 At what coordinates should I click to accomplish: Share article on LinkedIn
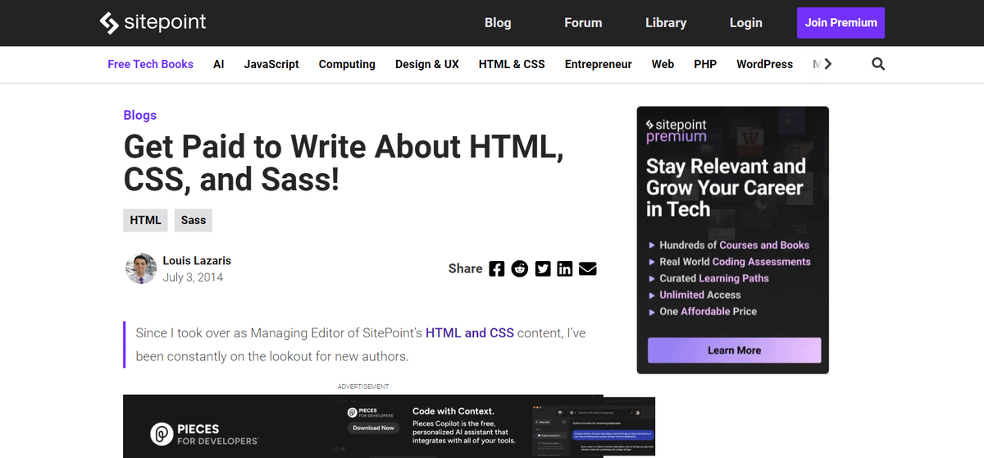565,268
